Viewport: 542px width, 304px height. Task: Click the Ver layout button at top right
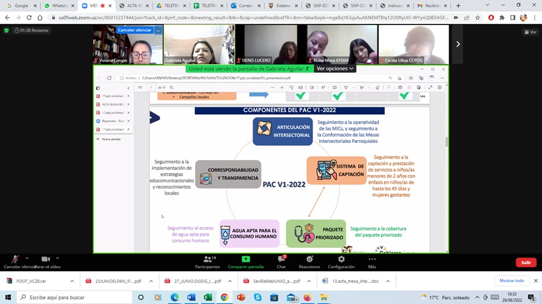pos(529,32)
